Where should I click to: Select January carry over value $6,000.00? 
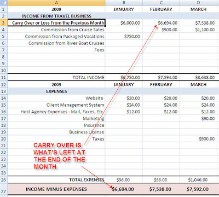click(124, 23)
